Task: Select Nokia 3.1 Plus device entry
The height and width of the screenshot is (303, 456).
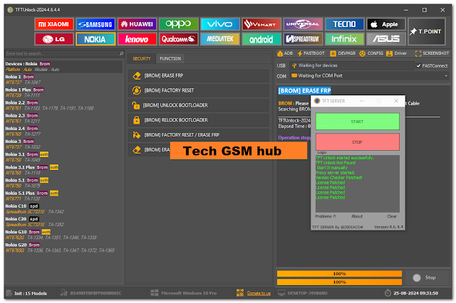Action: 63,170
